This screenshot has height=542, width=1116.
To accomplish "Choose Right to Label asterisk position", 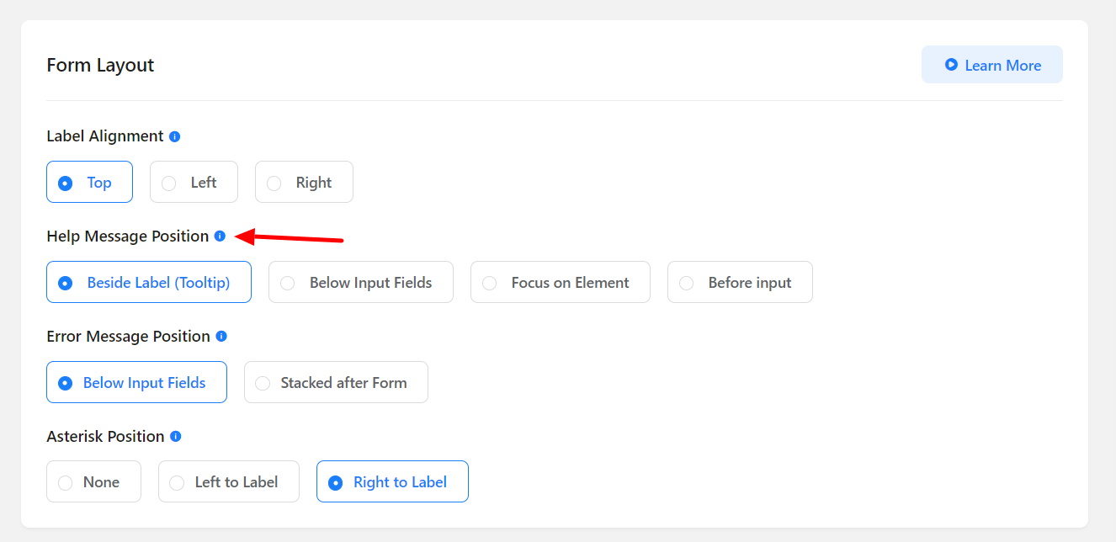I will [392, 483].
